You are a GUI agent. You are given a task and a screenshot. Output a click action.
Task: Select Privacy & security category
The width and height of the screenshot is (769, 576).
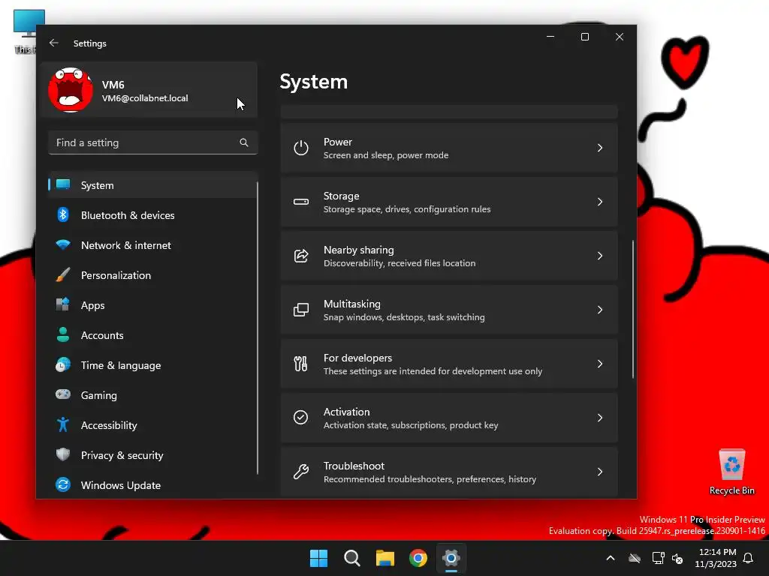(152, 455)
